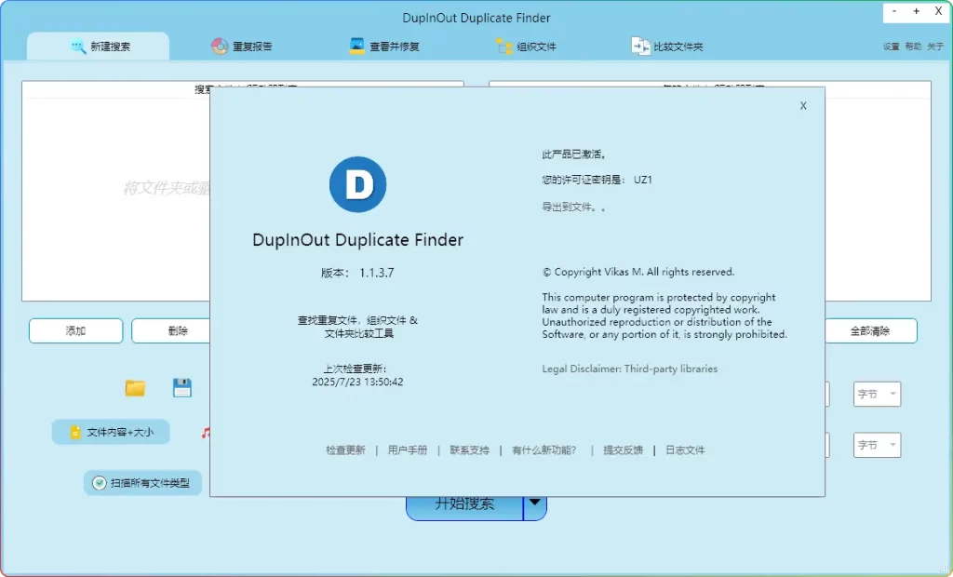Click 检查更新 link

pos(345,450)
